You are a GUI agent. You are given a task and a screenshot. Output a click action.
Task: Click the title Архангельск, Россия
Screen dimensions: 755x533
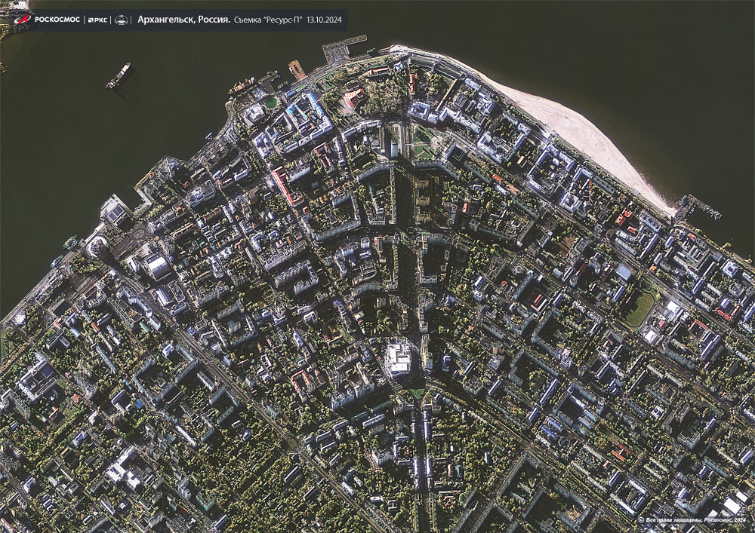184,20
